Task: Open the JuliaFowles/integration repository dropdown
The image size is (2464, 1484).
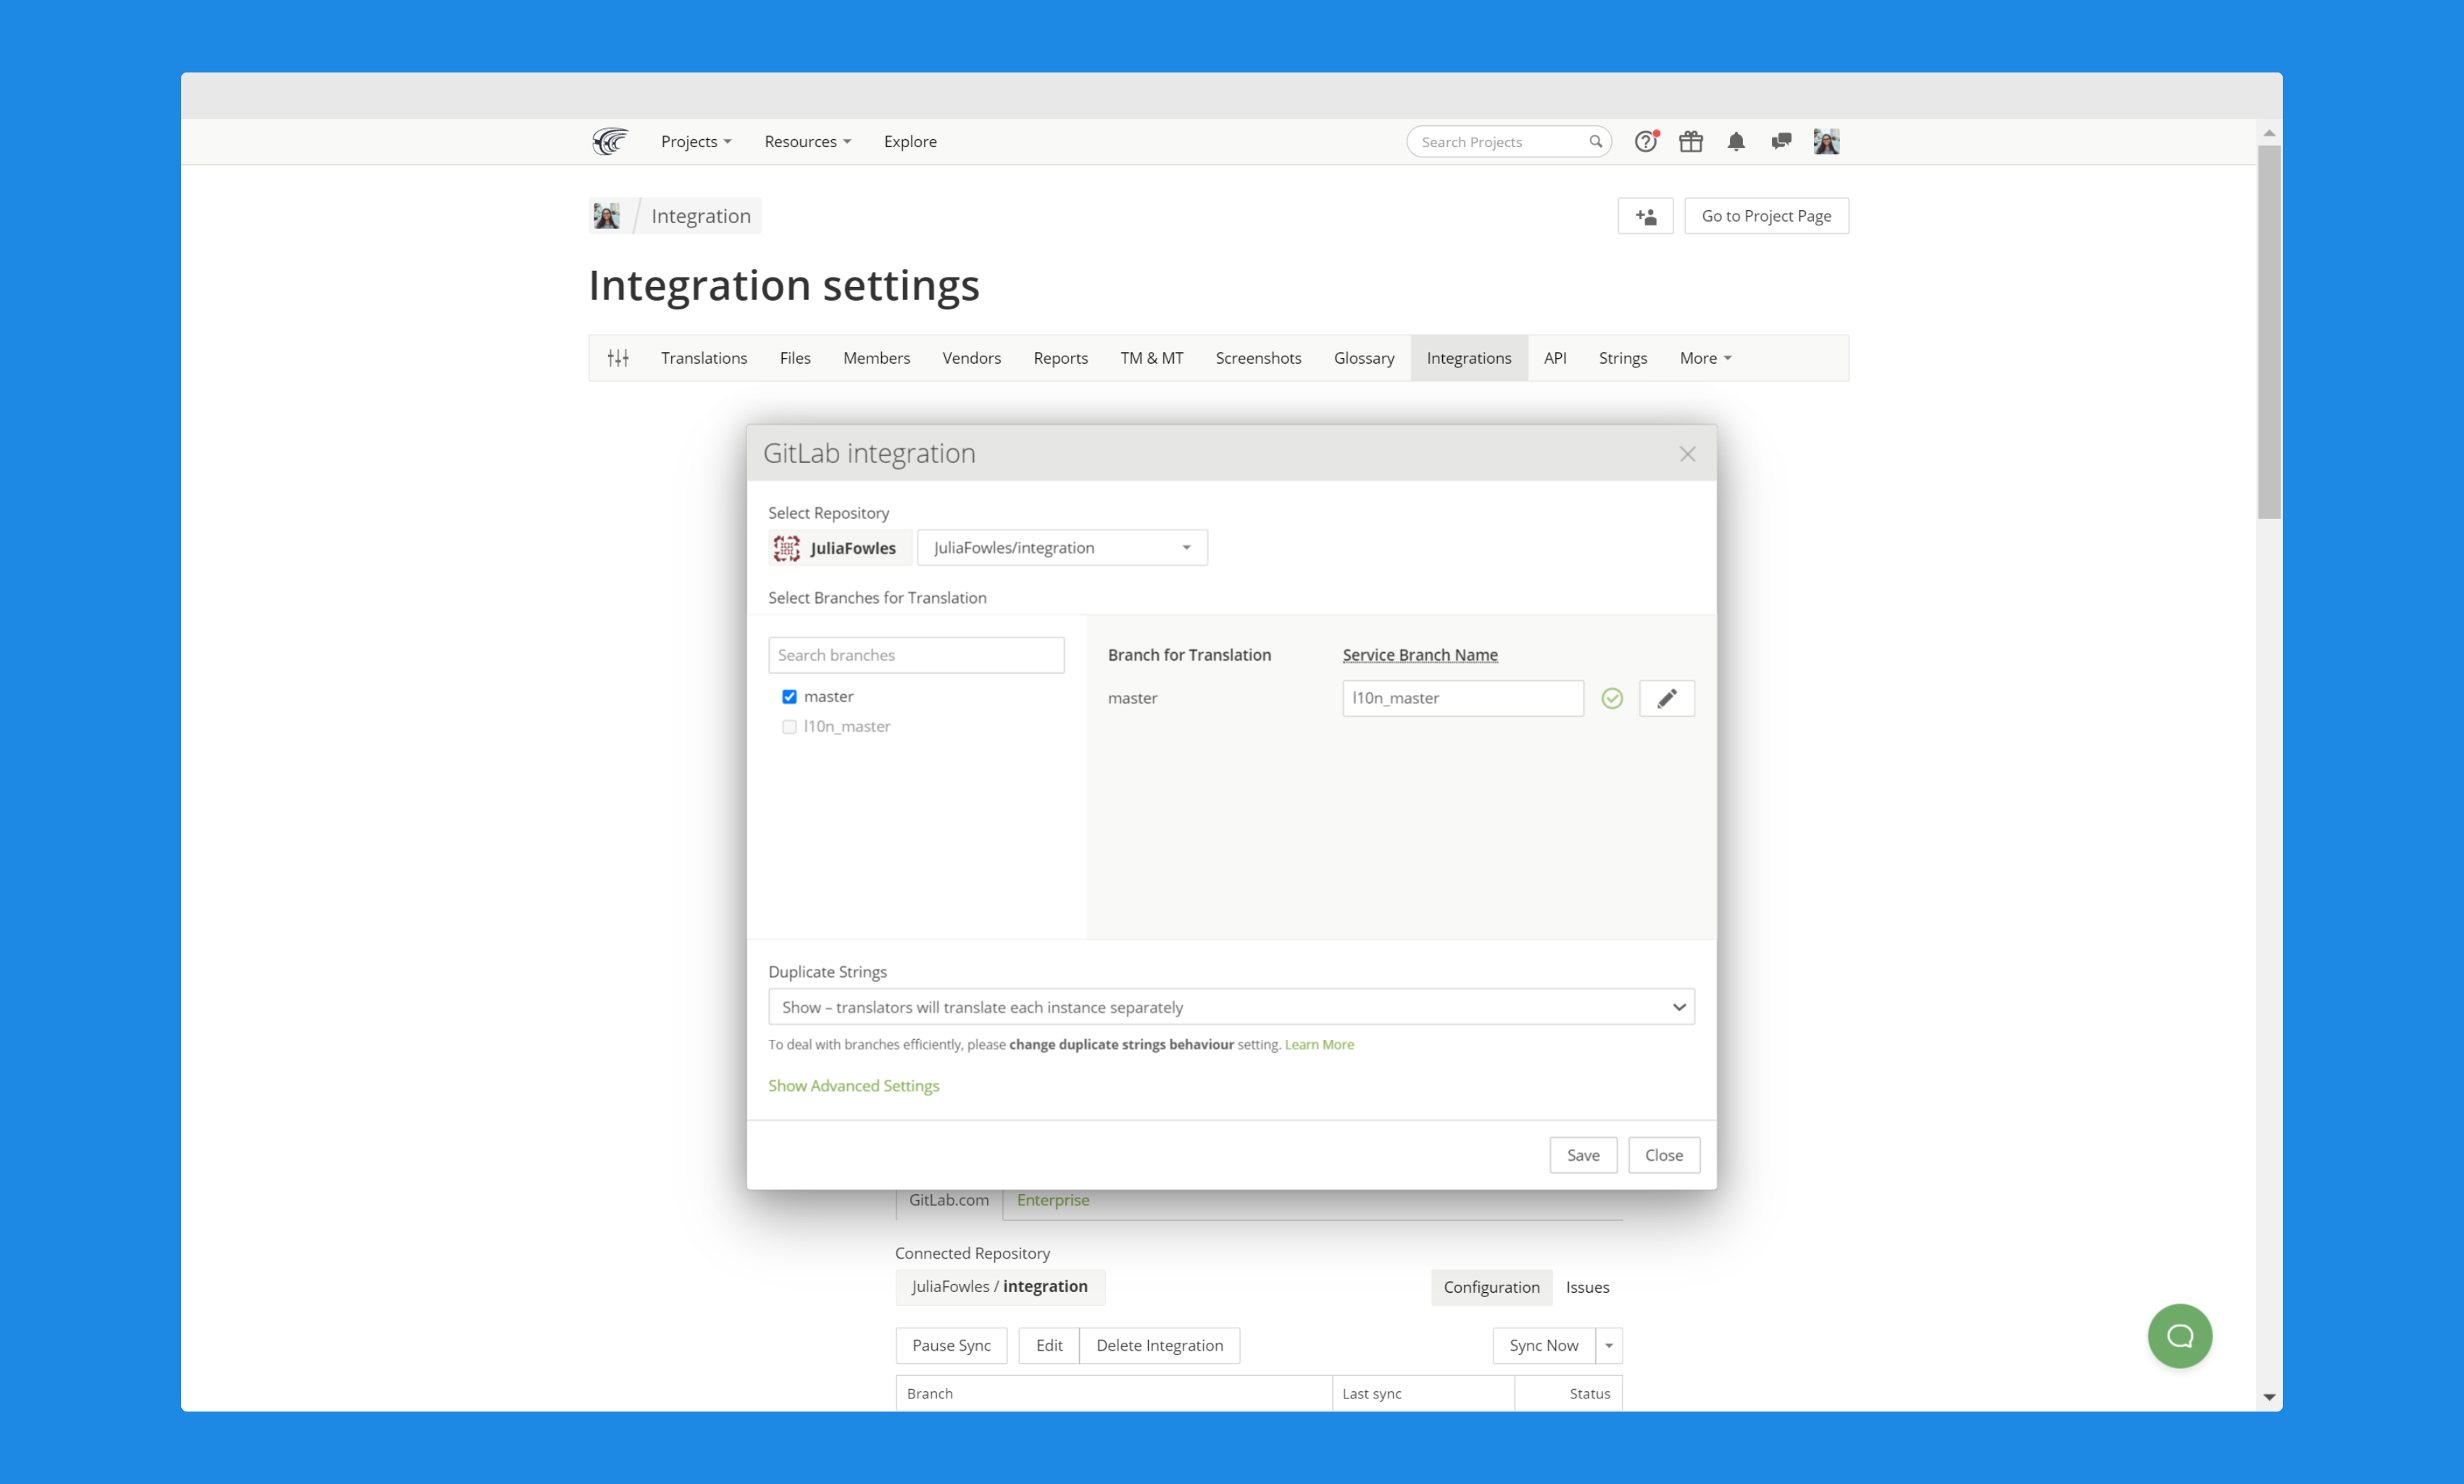Action: click(1061, 548)
